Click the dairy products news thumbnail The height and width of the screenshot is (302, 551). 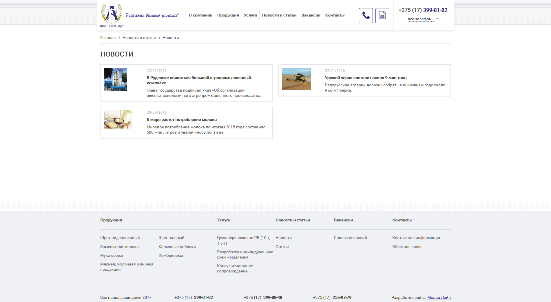coord(118,119)
